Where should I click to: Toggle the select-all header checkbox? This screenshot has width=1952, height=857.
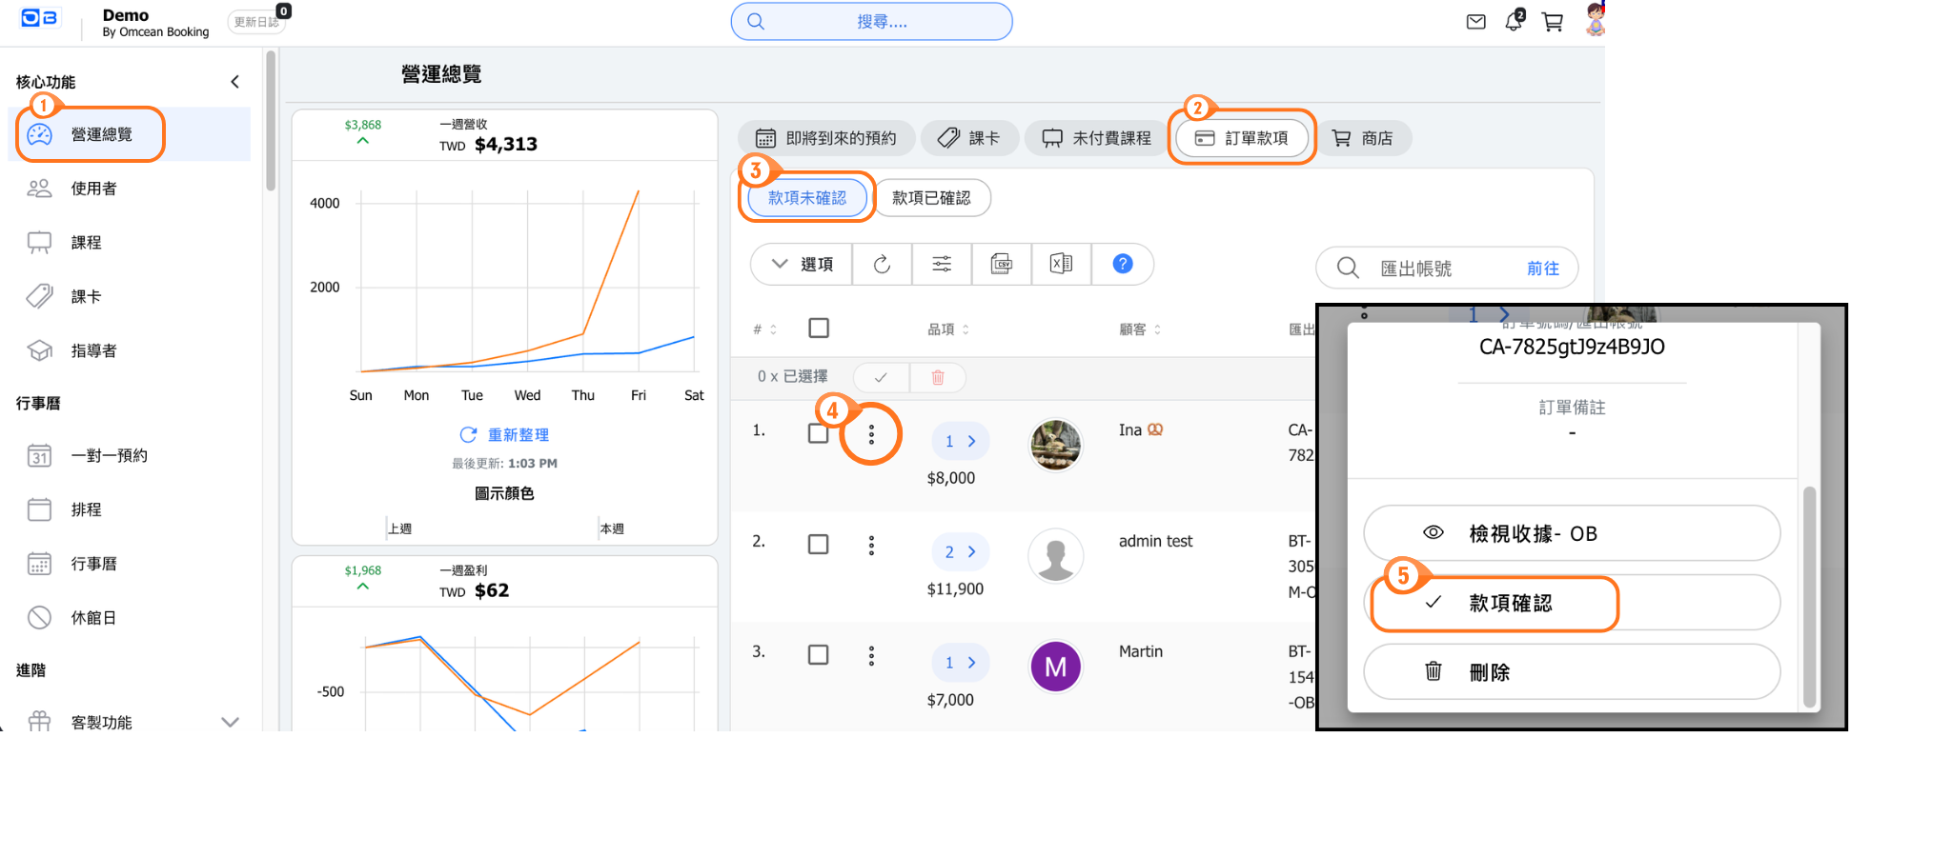point(818,329)
